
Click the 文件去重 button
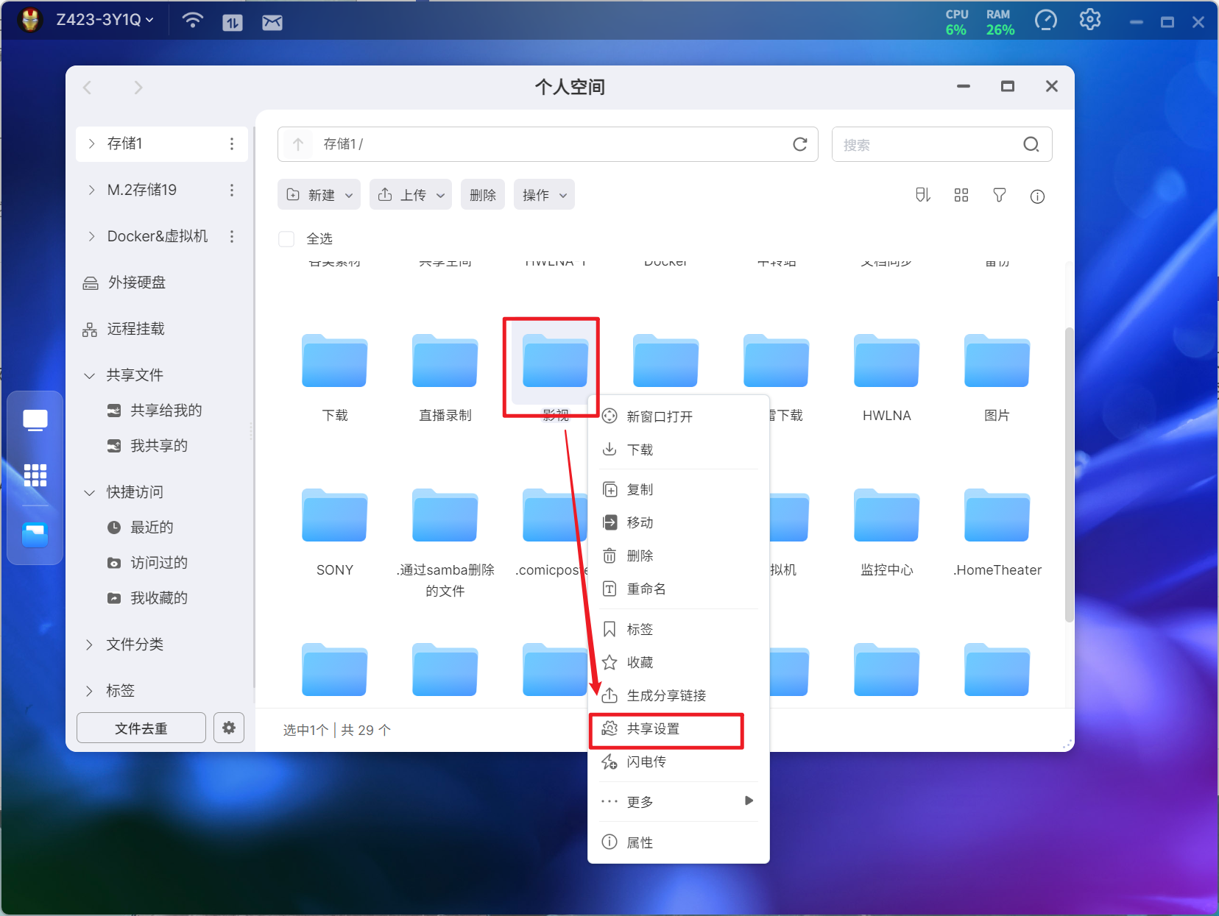pyautogui.click(x=141, y=728)
